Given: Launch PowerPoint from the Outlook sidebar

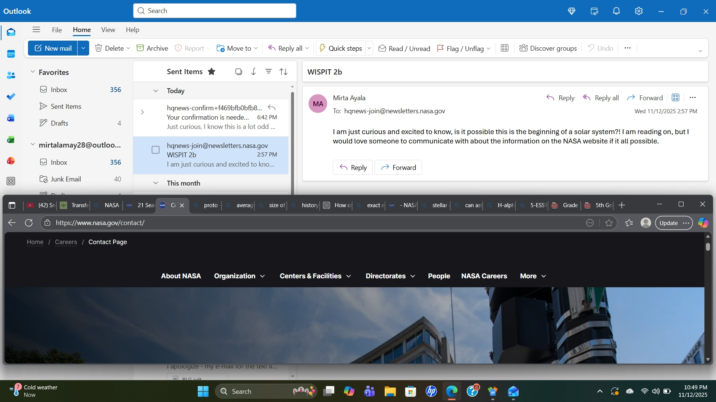Looking at the screenshot, I should click(11, 161).
